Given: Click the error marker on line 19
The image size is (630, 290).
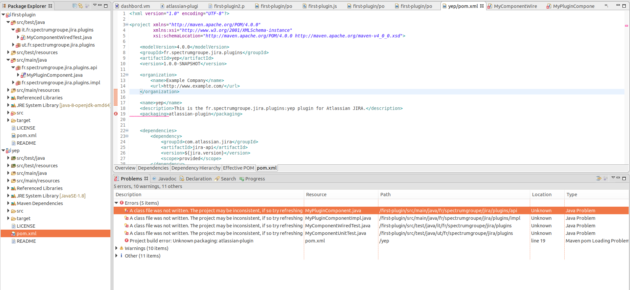Looking at the screenshot, I should pos(116,114).
